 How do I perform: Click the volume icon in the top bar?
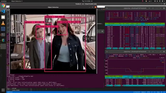[157, 1]
